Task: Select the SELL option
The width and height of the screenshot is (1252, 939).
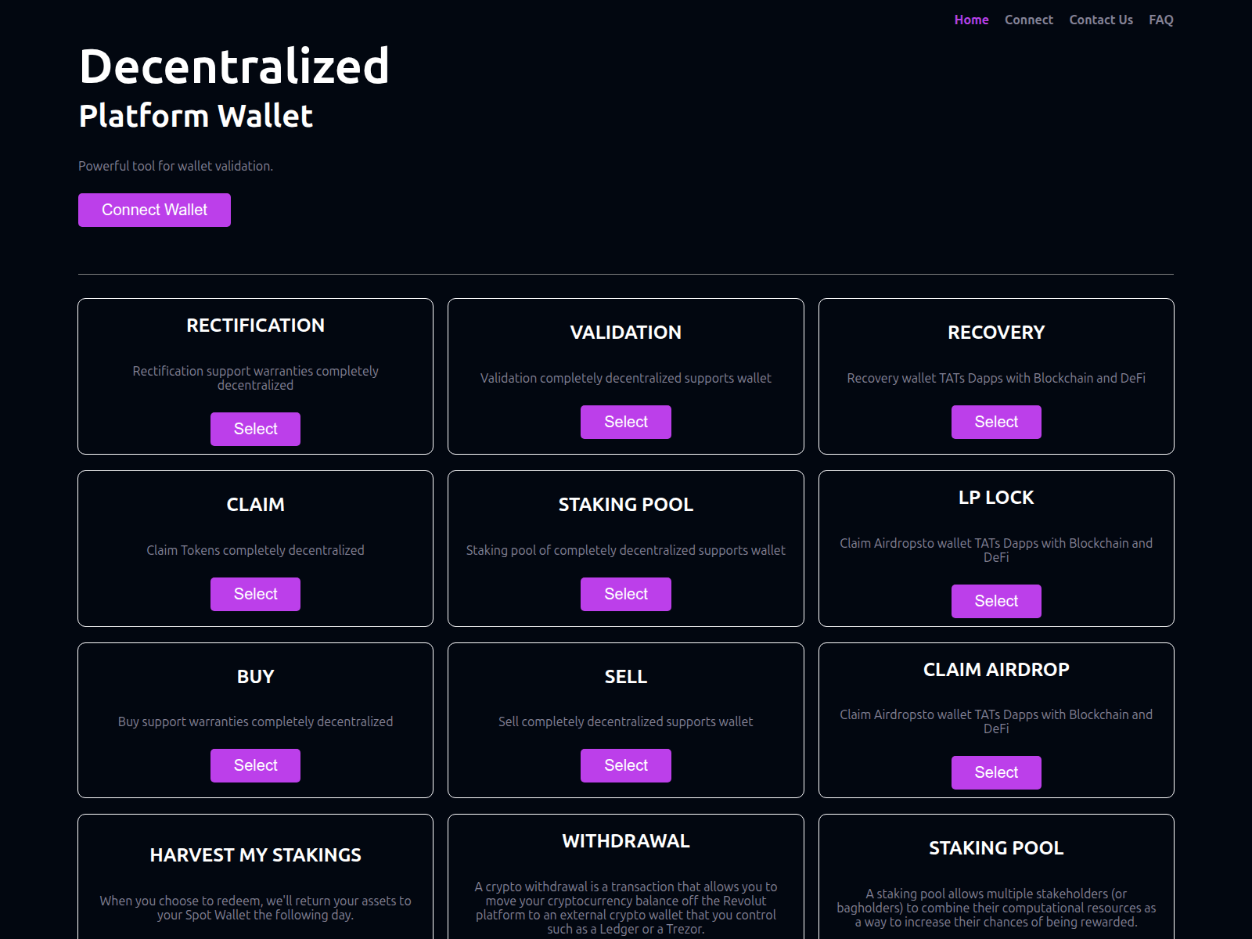Action: point(626,765)
